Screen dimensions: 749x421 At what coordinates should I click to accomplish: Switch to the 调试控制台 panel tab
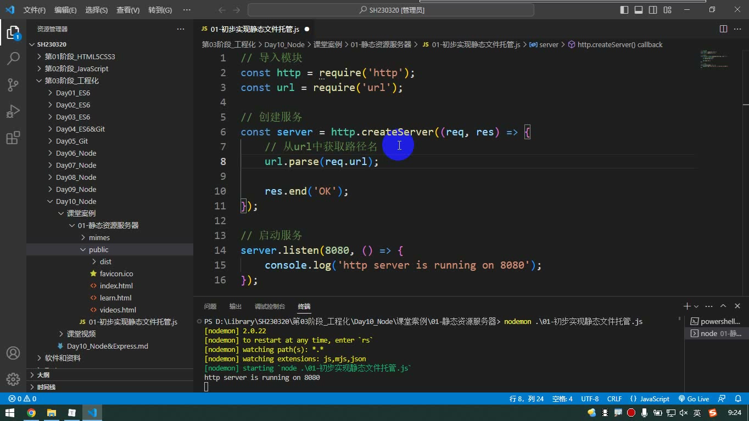tap(270, 306)
